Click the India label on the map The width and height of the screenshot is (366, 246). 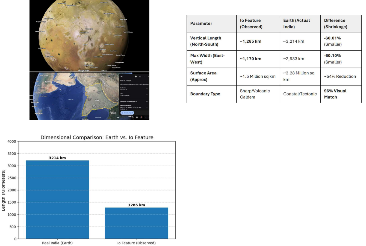(x=97, y=100)
